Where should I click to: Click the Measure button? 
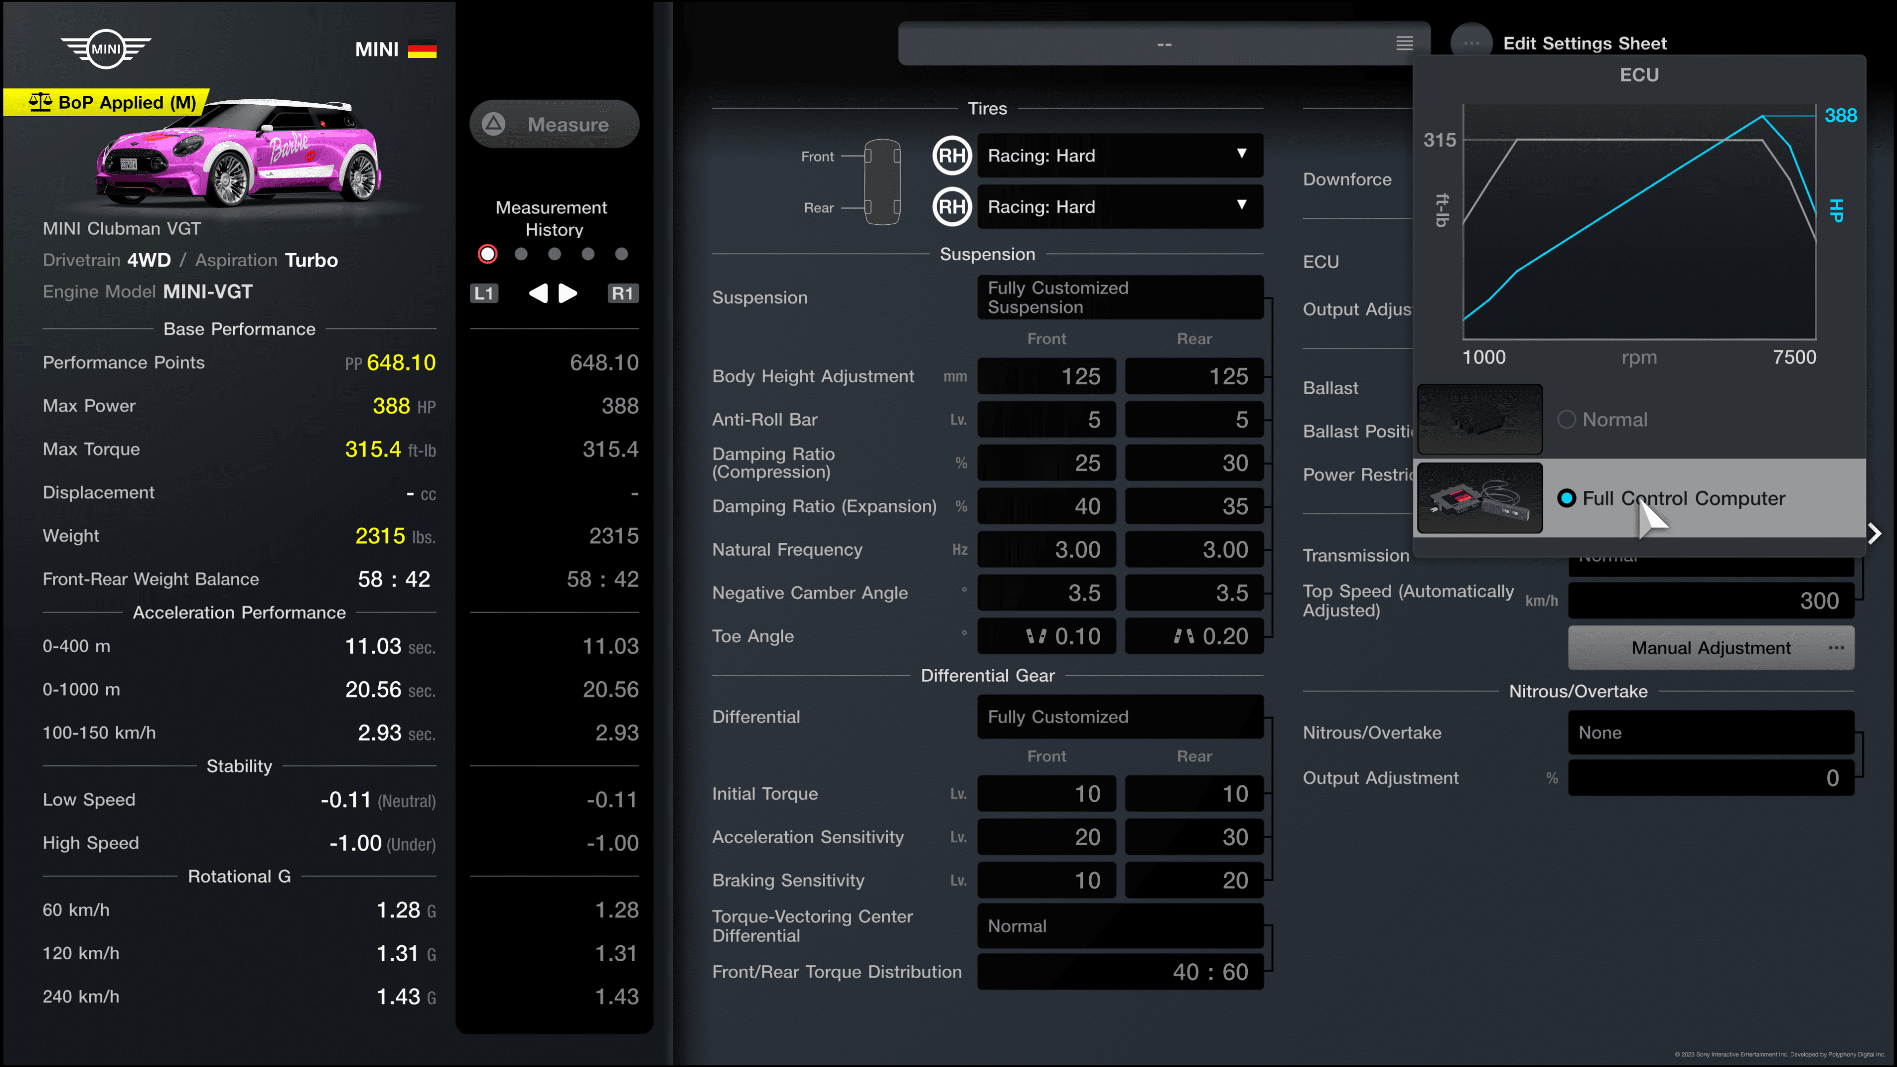pyautogui.click(x=554, y=124)
